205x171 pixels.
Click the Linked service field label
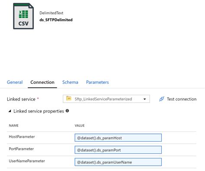21,99
